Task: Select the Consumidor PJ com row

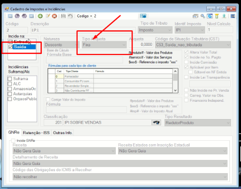Action: 110,81
